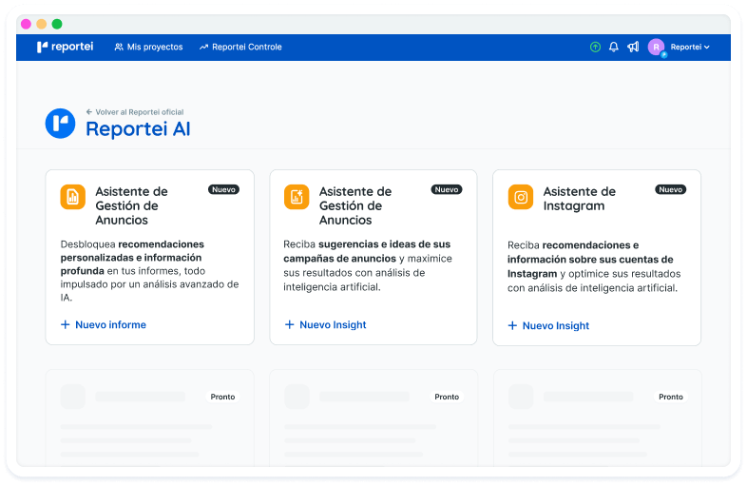Click the green macOS maximize button

pyautogui.click(x=57, y=24)
